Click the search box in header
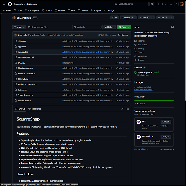 click(131, 4)
